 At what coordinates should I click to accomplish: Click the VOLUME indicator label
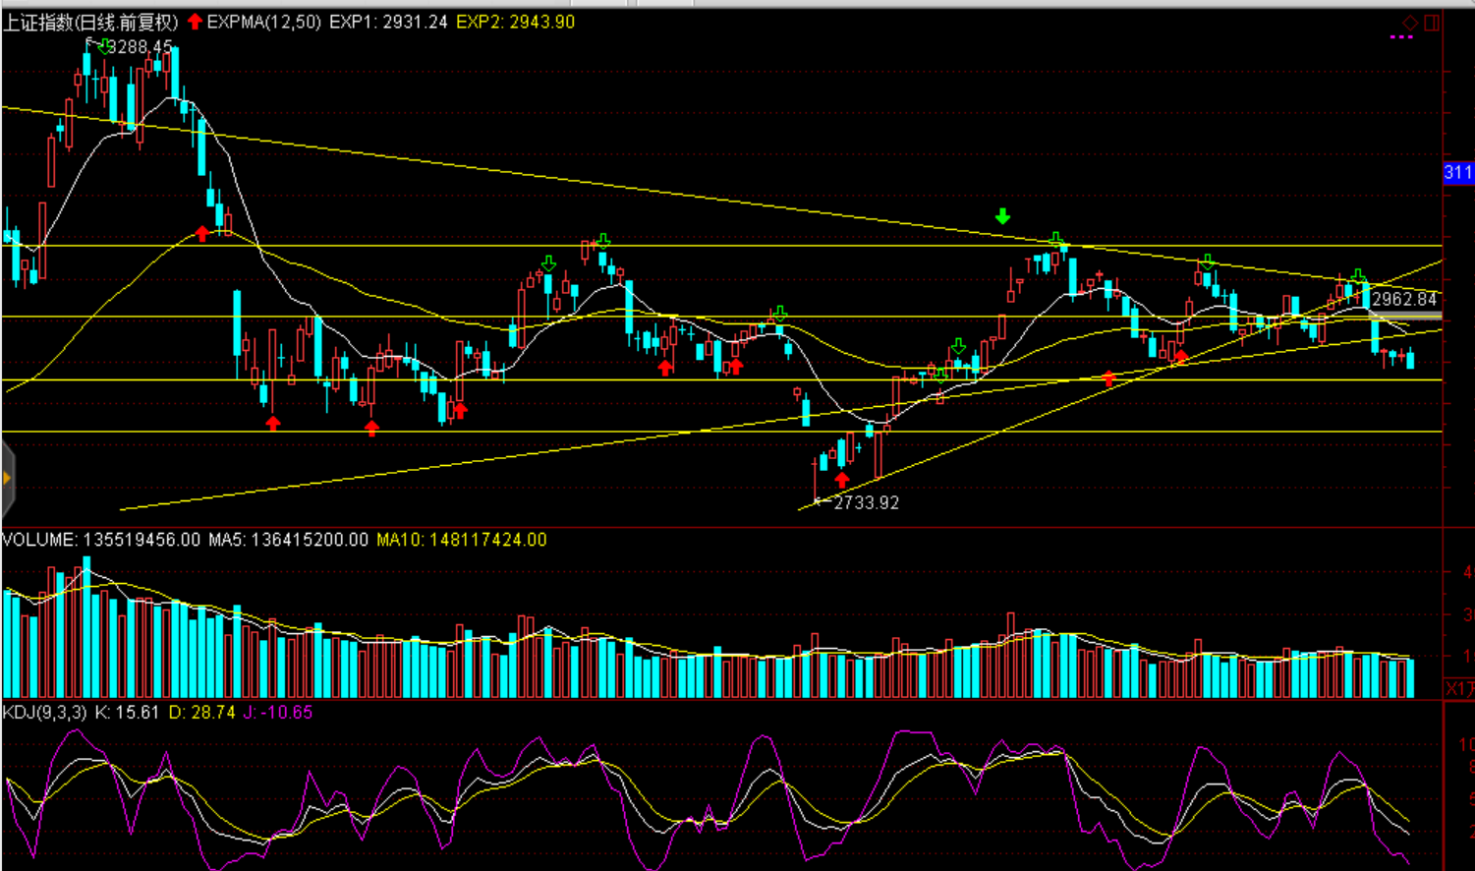[x=39, y=540]
